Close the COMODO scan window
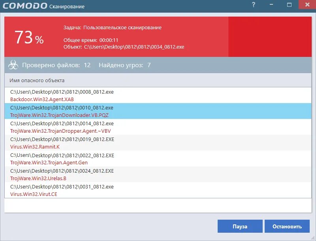Viewport: 316px width, 241px height. tap(307, 4)
